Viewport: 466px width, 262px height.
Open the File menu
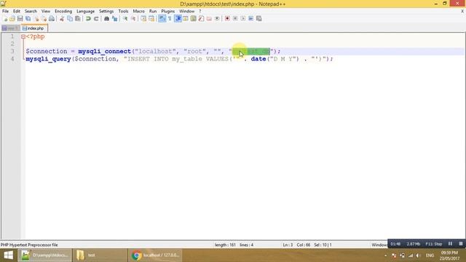(x=5, y=12)
